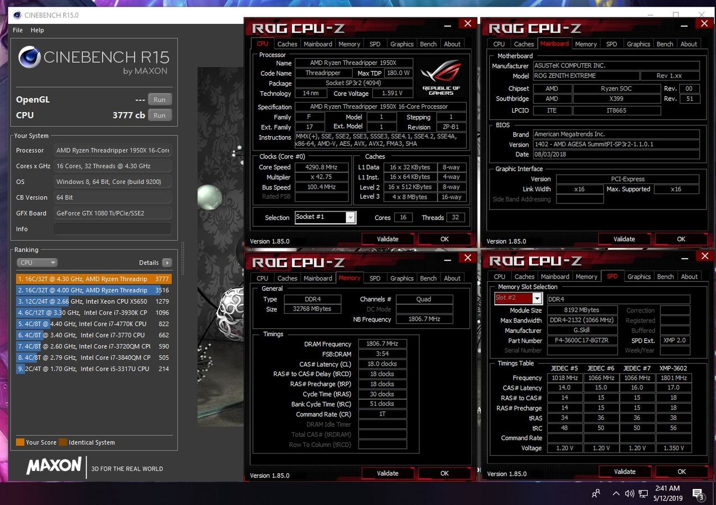
Task: Select ranking entry 16C/32T @ 4.00 GHz
Action: pos(94,290)
